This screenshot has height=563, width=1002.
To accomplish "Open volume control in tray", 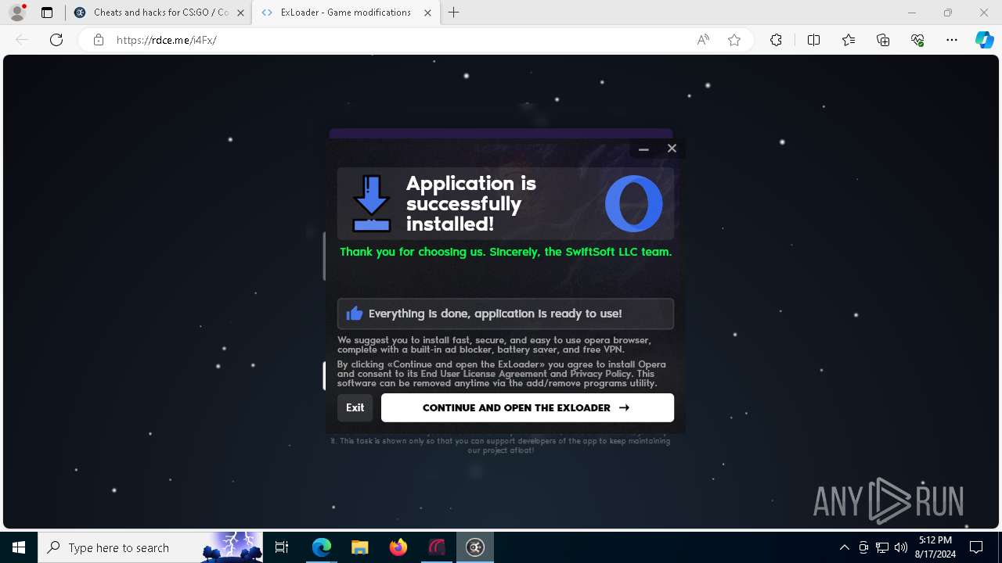I will pos(901,547).
